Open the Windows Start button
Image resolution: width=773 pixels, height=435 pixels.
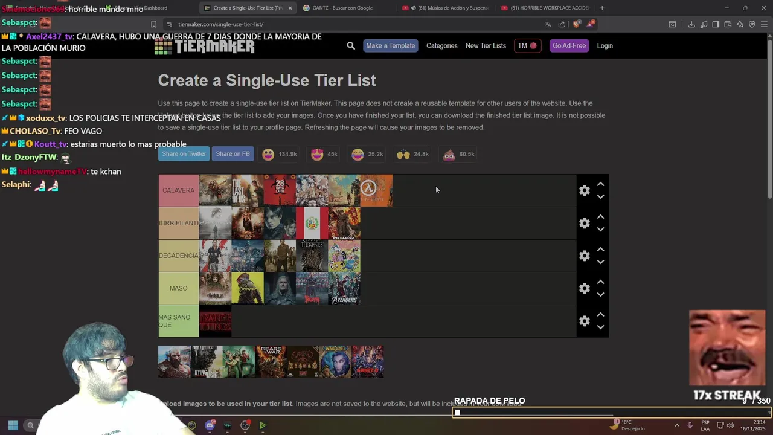pos(13,425)
